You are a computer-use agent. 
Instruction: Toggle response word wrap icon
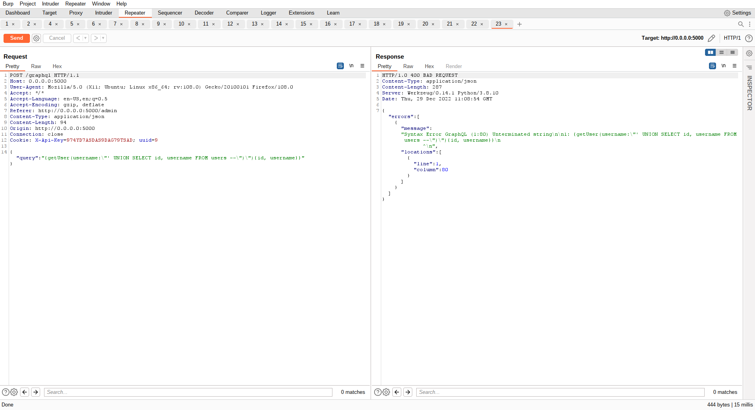coord(713,66)
